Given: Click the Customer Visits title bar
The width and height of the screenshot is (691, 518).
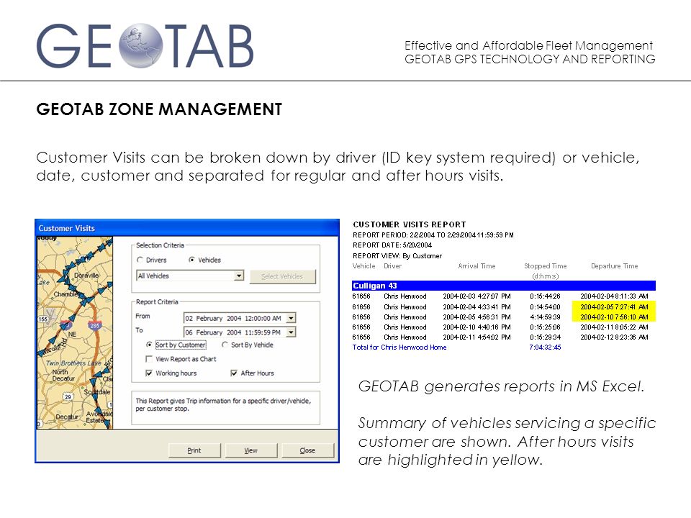Looking at the screenshot, I should click(187, 228).
